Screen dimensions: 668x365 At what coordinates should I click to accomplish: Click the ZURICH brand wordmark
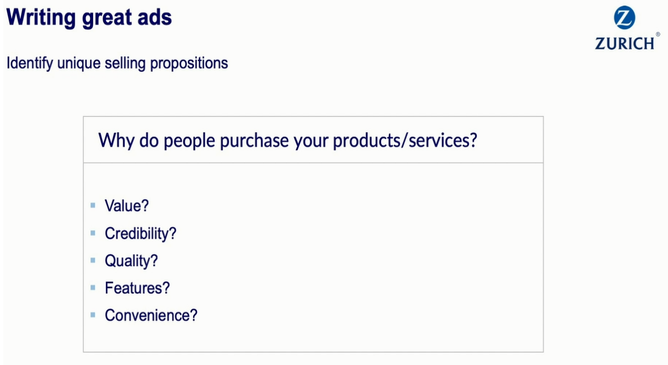point(624,44)
